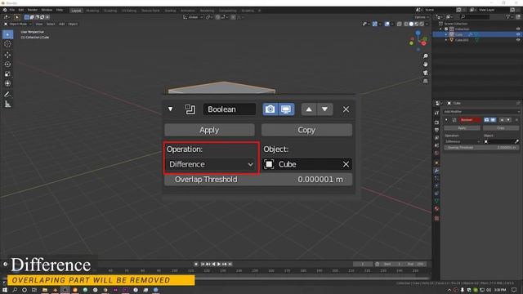Click Copy in enlarged Boolean panel
The width and height of the screenshot is (523, 294).
tap(306, 130)
